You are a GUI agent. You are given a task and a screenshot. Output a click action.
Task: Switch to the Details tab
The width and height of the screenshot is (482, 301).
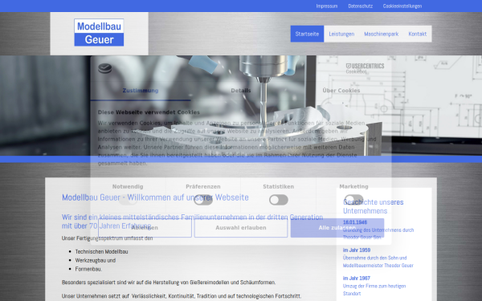point(241,91)
